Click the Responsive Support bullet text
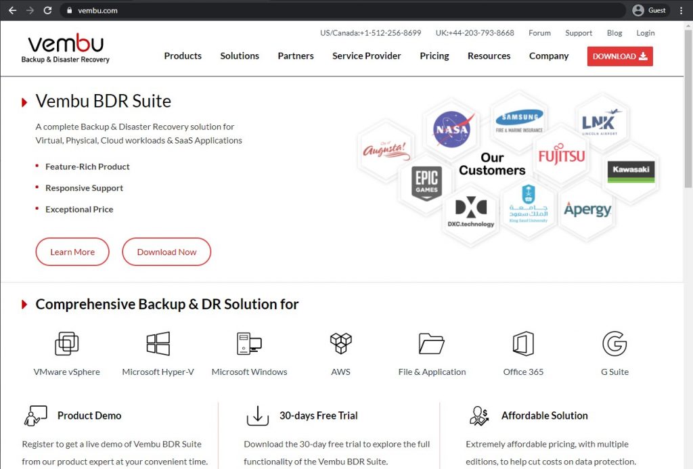The image size is (693, 469). (x=84, y=188)
